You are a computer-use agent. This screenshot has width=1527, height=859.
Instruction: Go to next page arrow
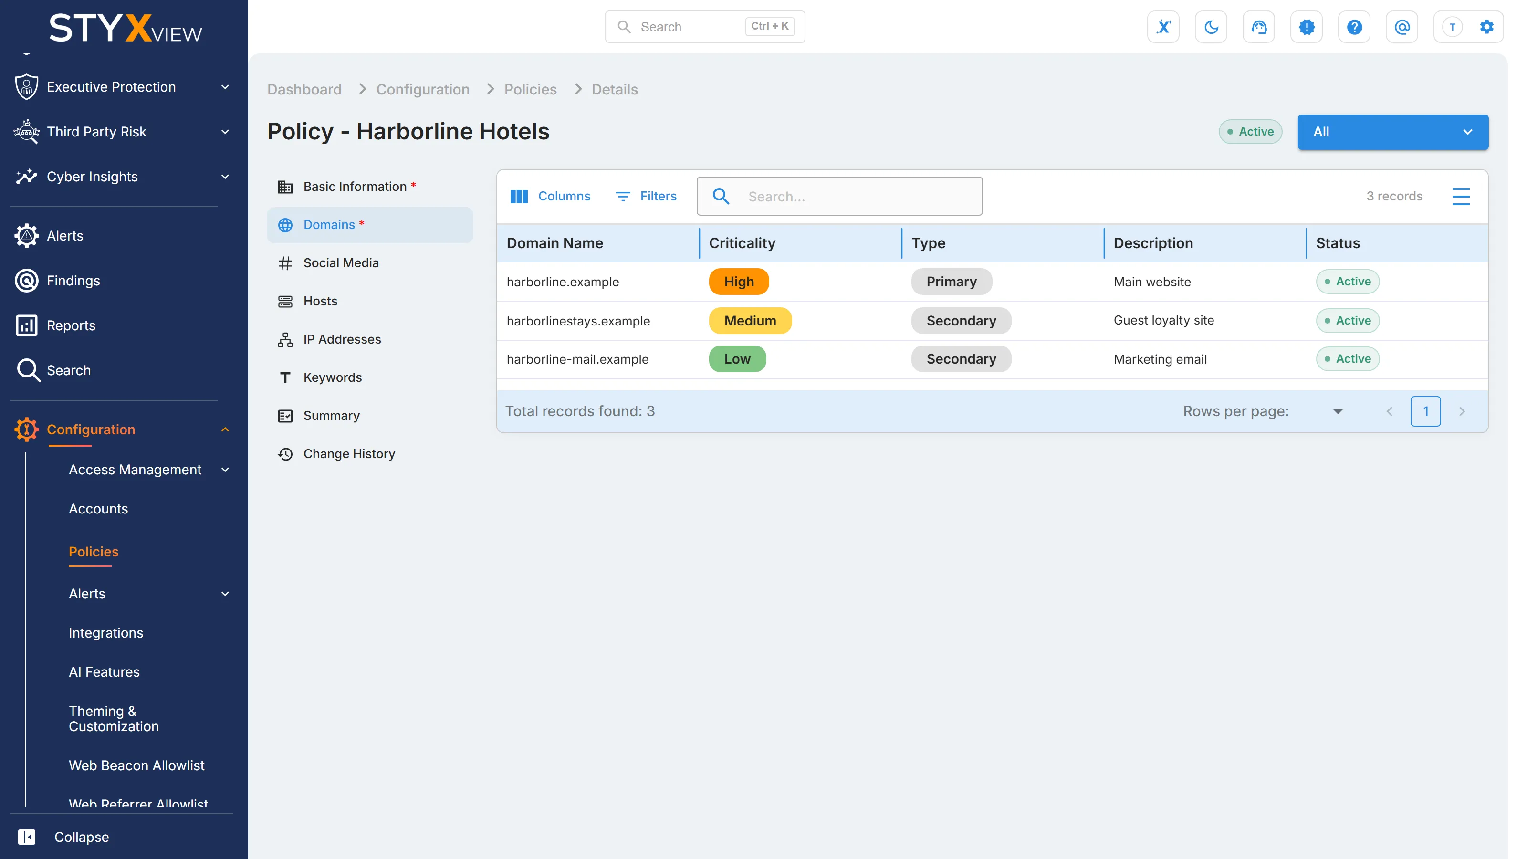[x=1462, y=411]
